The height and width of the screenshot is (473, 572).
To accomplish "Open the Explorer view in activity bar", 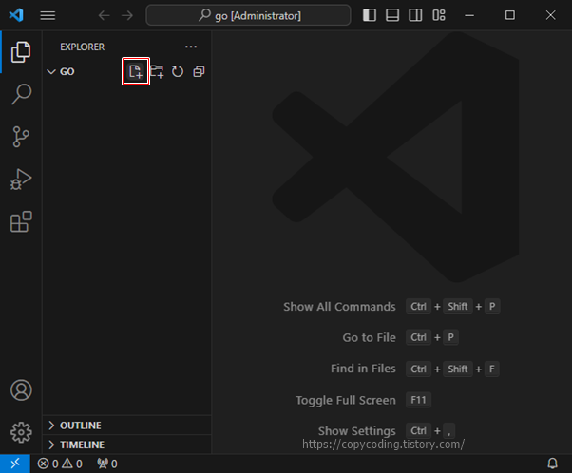I will pyautogui.click(x=21, y=52).
